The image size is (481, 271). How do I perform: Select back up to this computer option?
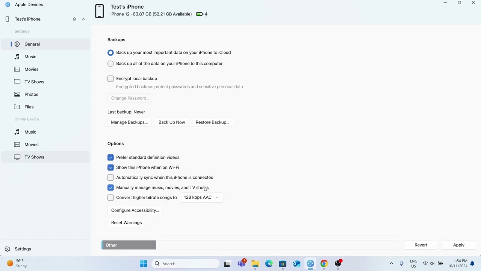click(x=110, y=64)
